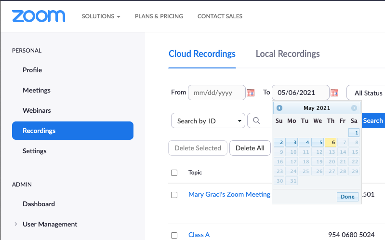Go to Settings in the sidebar
Image resolution: width=385 pixels, height=240 pixels.
coord(35,151)
